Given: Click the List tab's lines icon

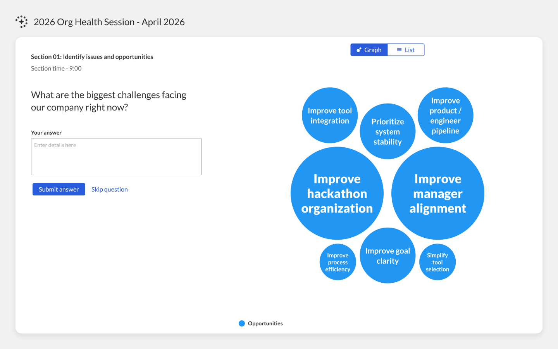Looking at the screenshot, I should [399, 50].
